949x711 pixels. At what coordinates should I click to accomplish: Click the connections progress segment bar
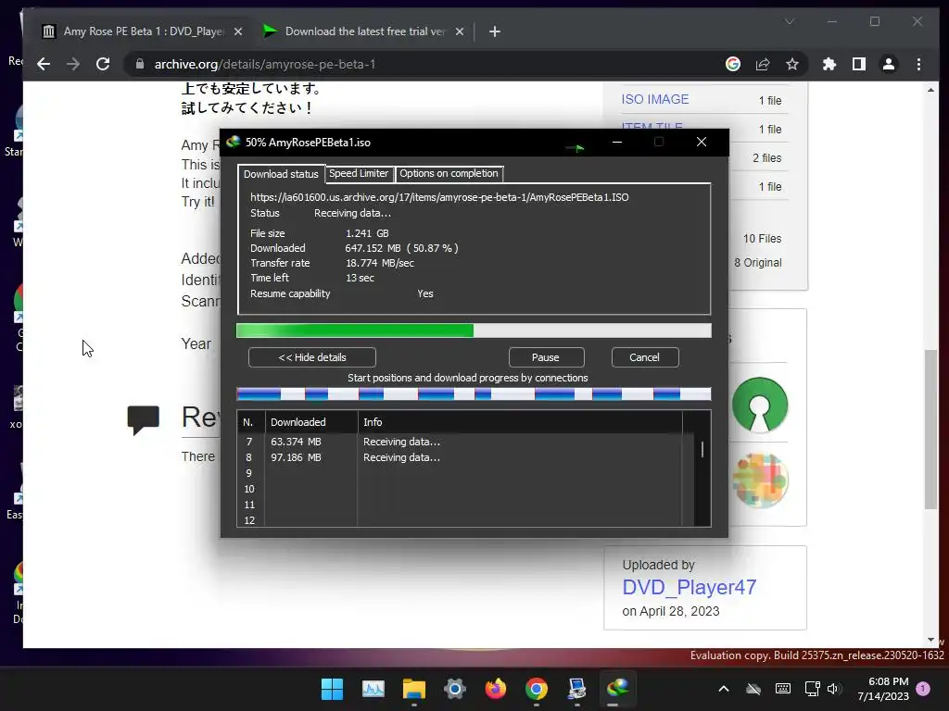[x=474, y=394]
